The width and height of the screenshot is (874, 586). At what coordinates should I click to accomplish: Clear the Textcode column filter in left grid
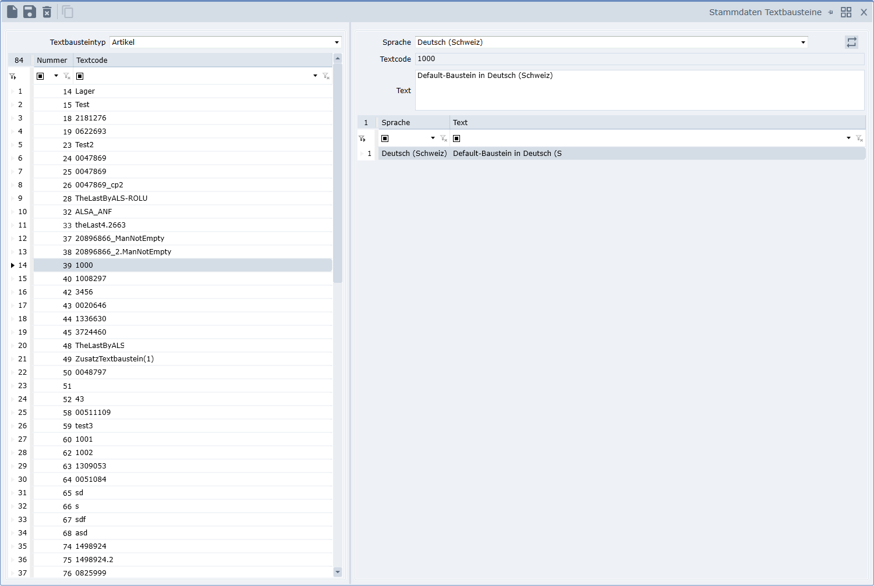[326, 76]
